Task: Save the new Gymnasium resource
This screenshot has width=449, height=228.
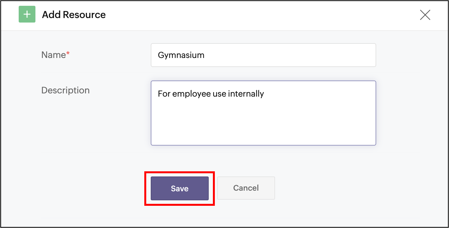Action: pyautogui.click(x=180, y=188)
